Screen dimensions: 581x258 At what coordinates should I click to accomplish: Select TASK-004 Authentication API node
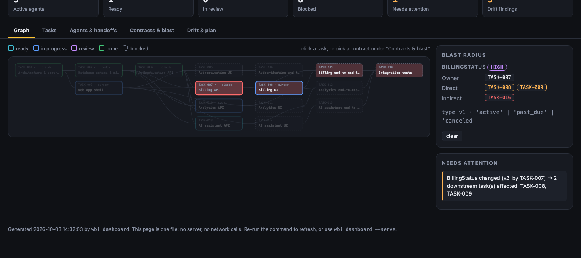coord(159,70)
